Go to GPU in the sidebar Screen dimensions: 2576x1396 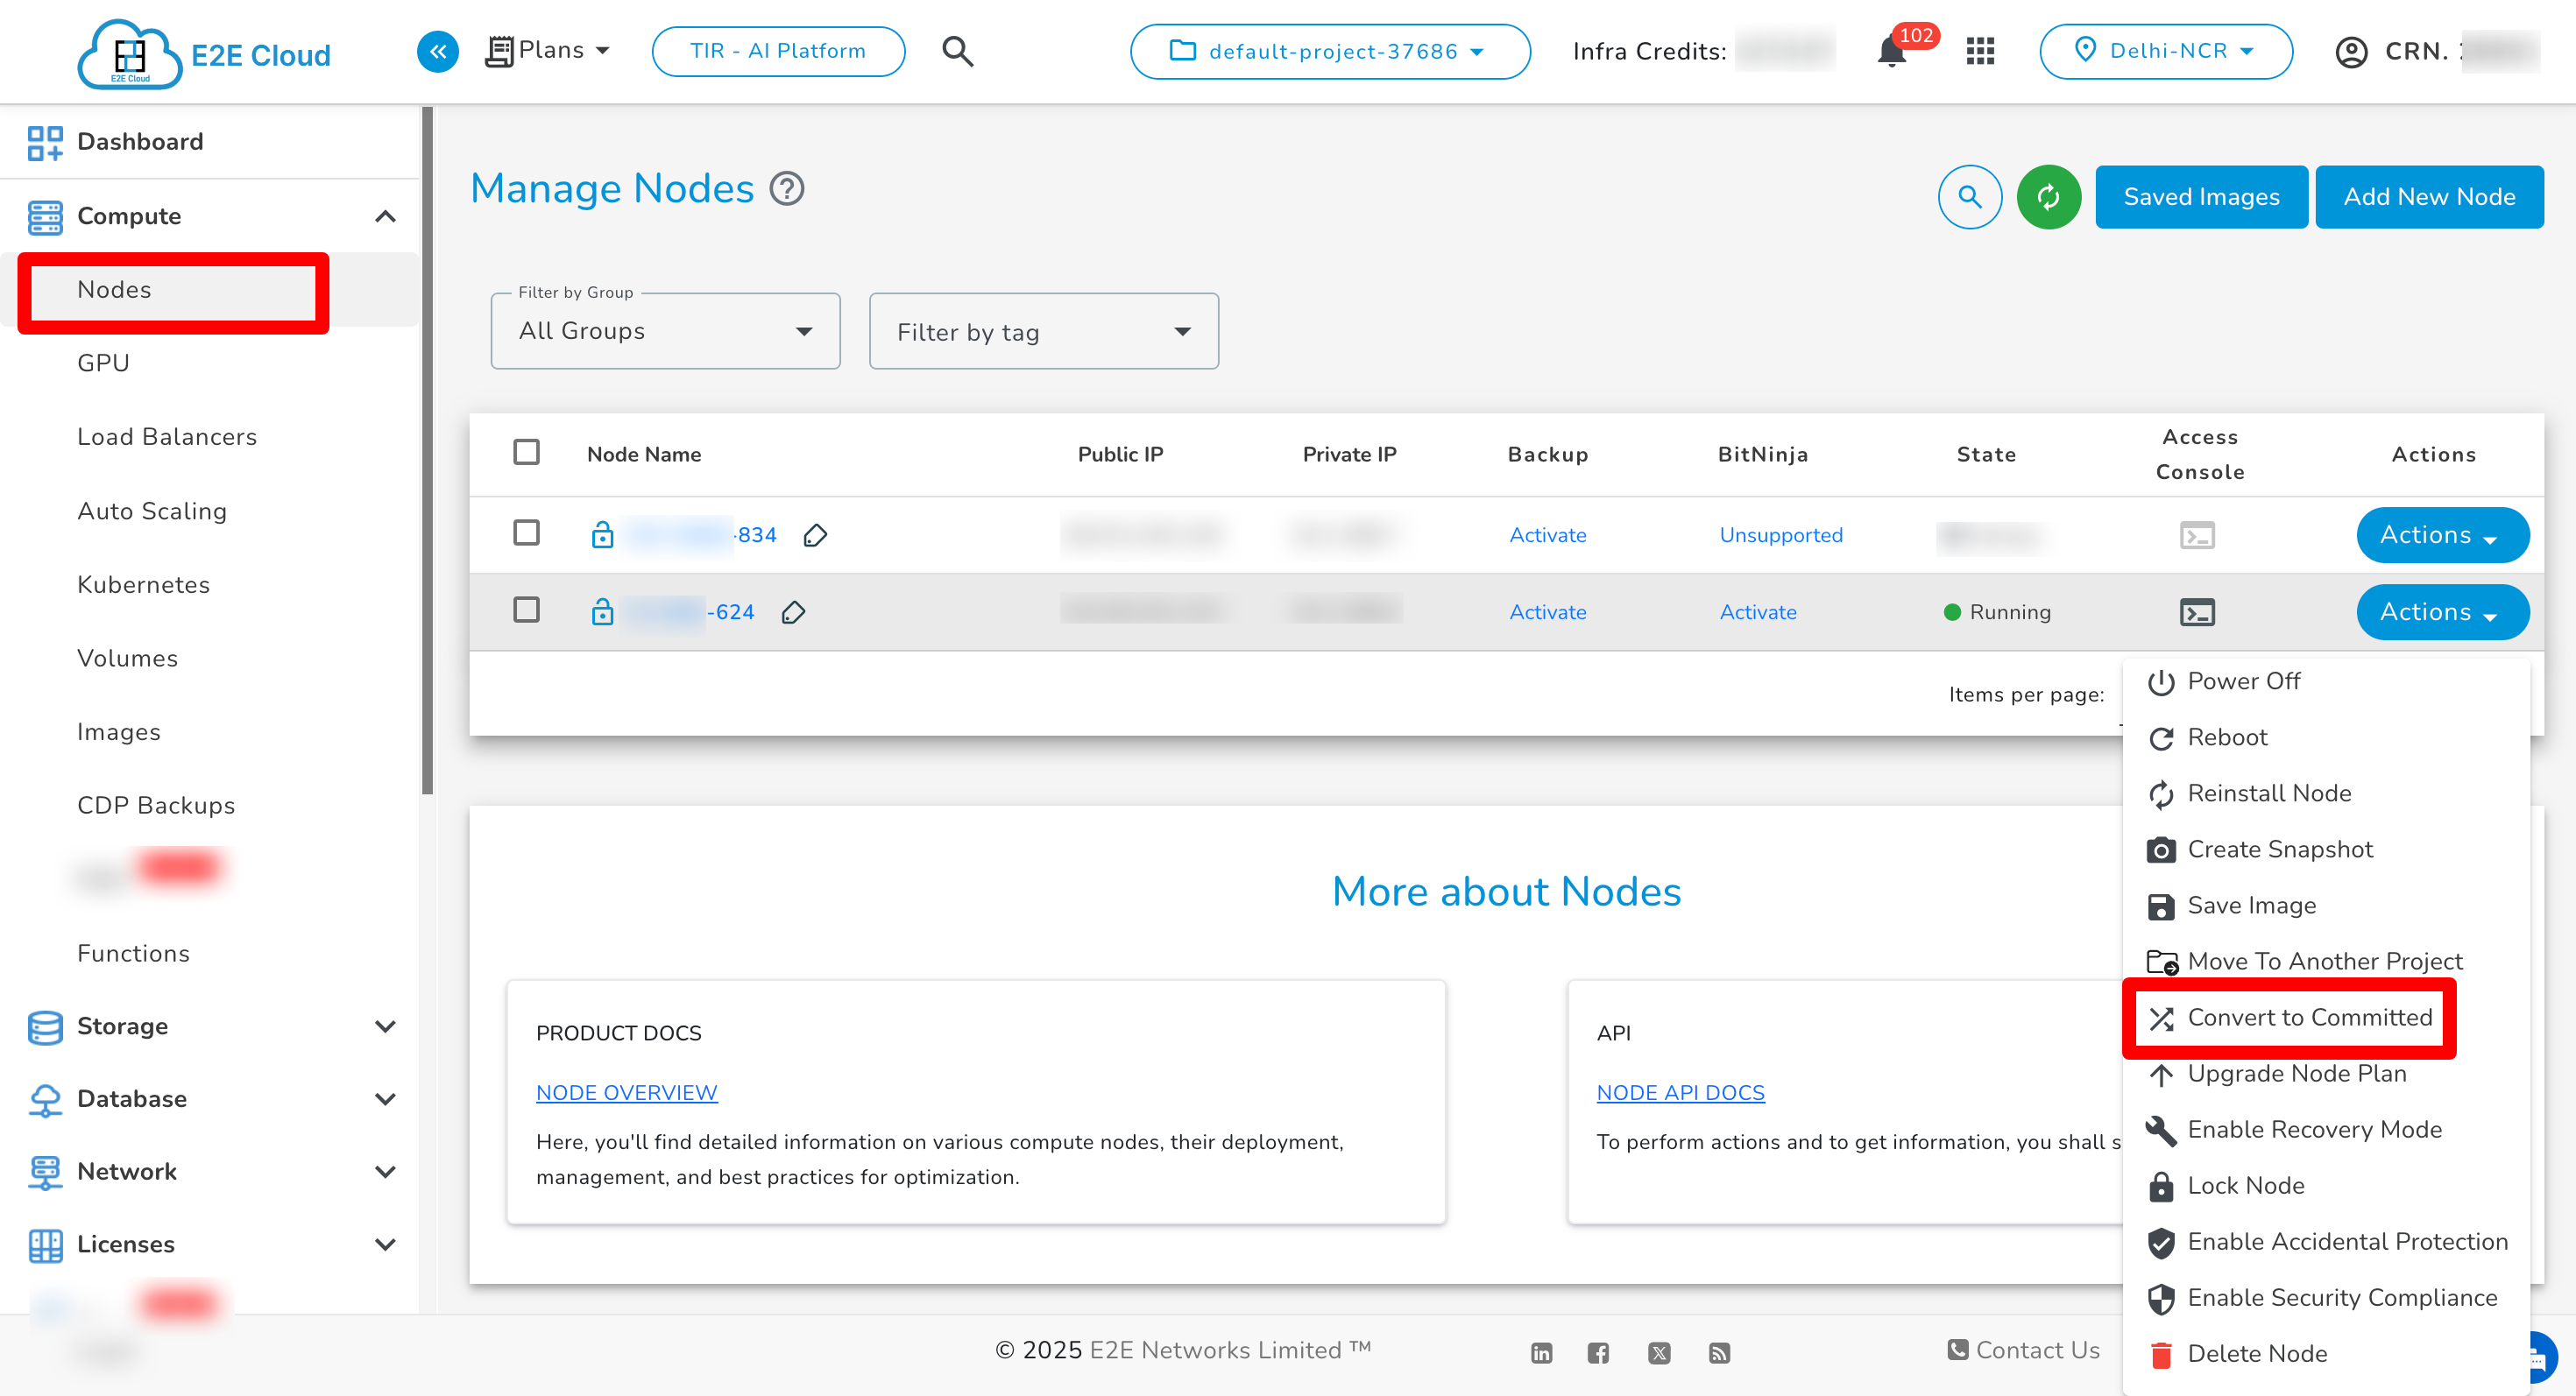coord(103,363)
